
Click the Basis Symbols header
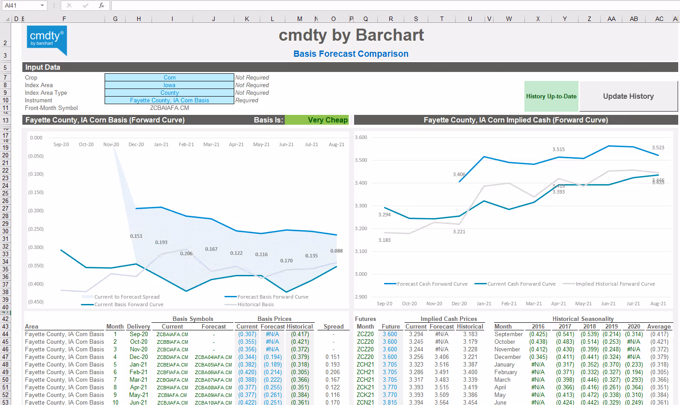click(x=193, y=319)
